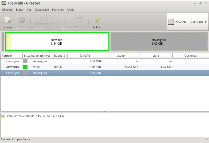Select the 3.60 GiB unassigned block in map
Viewport: 209px width, 143px height.
(159, 41)
